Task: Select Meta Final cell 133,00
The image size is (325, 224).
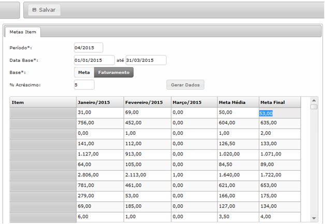Action: 279,144
